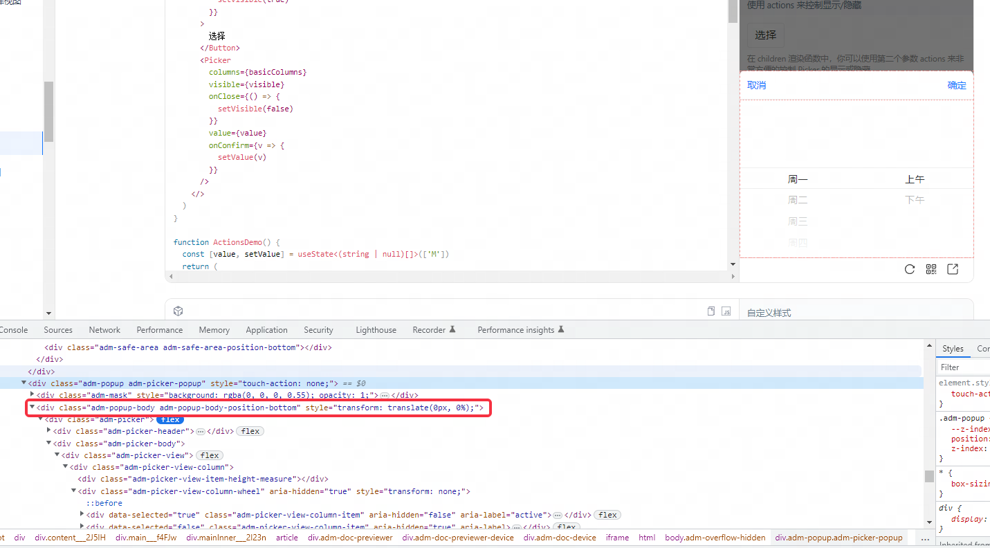The width and height of the screenshot is (990, 548).
Task: Click the 取消 cancel button in the Picker
Action: coord(758,85)
